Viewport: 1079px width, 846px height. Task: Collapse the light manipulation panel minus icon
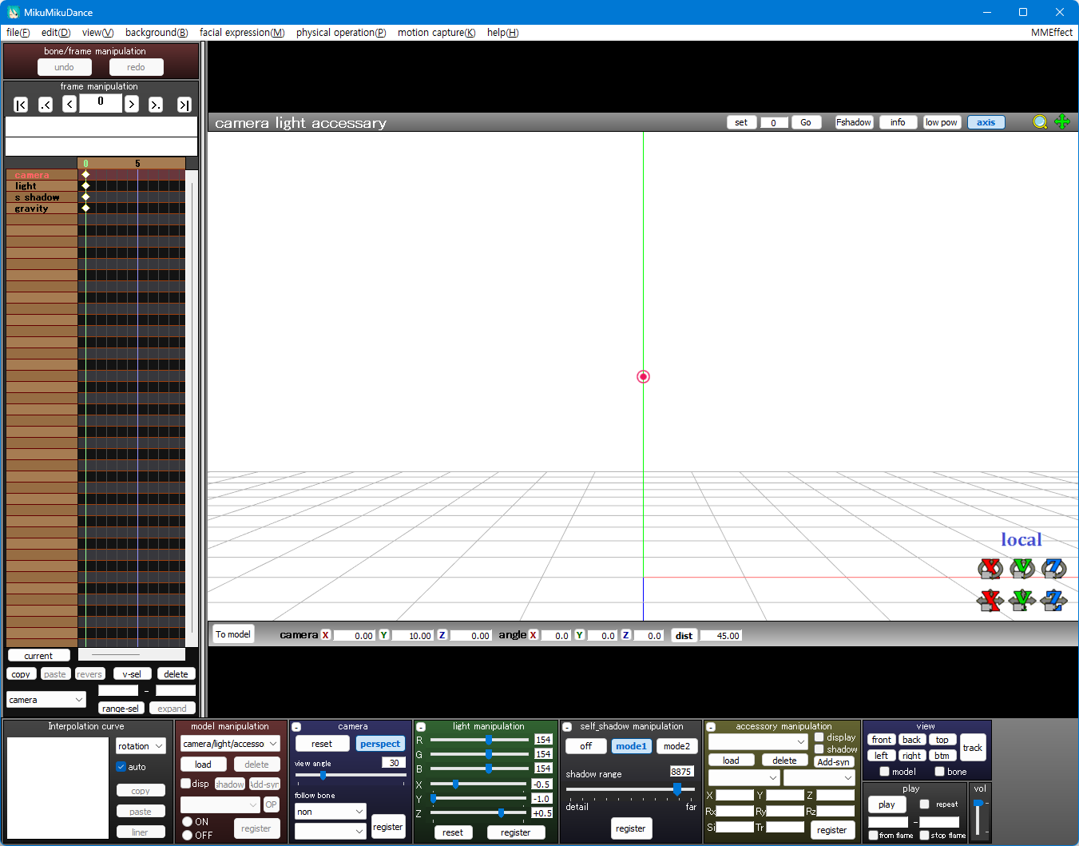pos(421,727)
